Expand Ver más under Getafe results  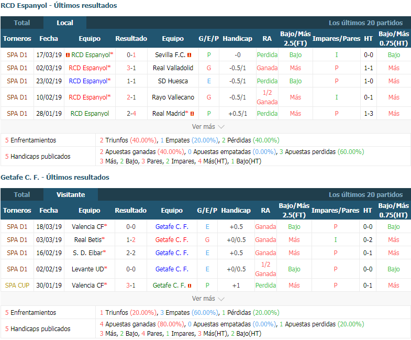coord(208,299)
